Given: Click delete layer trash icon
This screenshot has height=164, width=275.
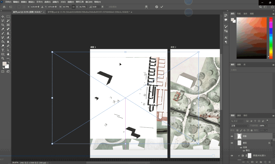Looking at the screenshot, I should pyautogui.click(x=269, y=162).
